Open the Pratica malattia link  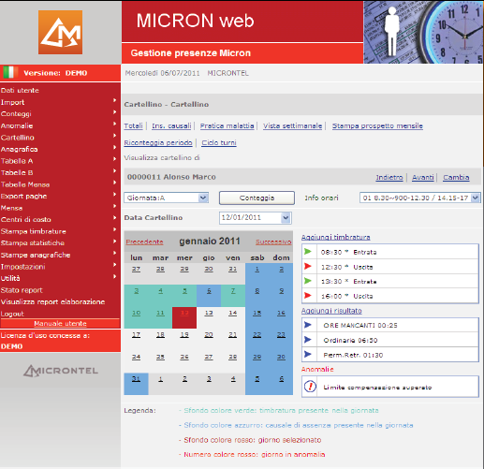227,125
